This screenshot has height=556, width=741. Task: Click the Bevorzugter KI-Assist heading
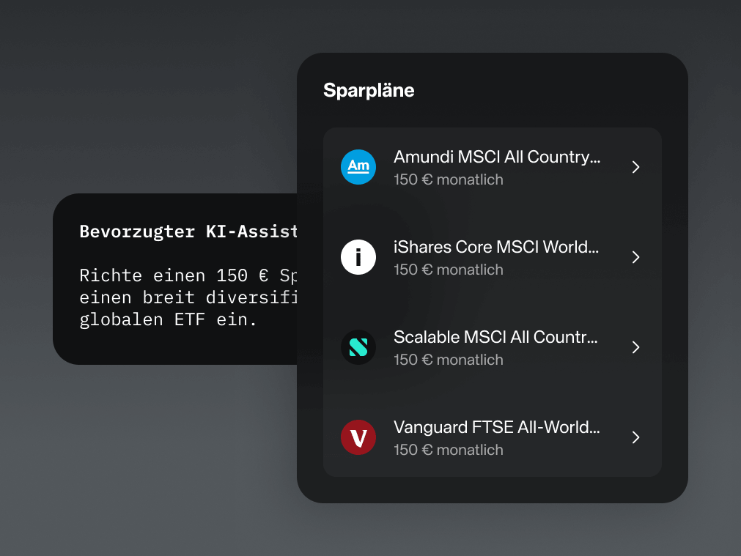point(188,231)
